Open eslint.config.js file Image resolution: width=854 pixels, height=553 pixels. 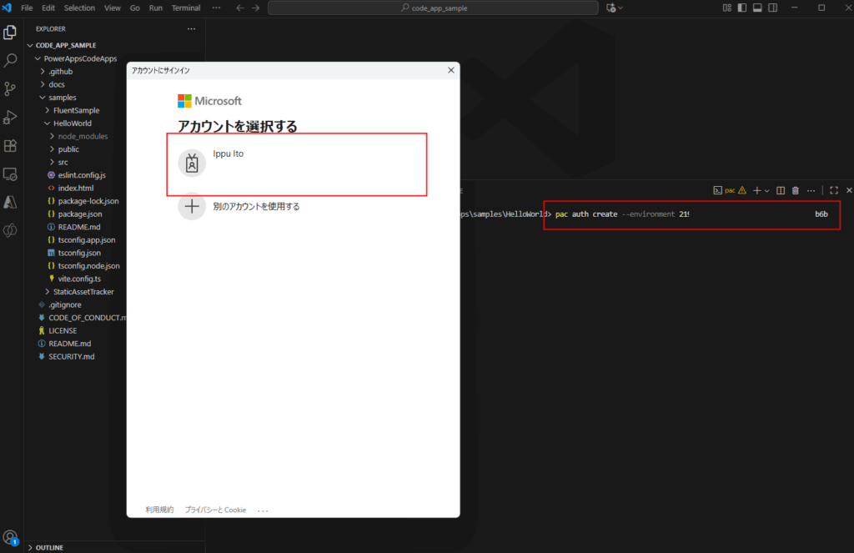(82, 175)
